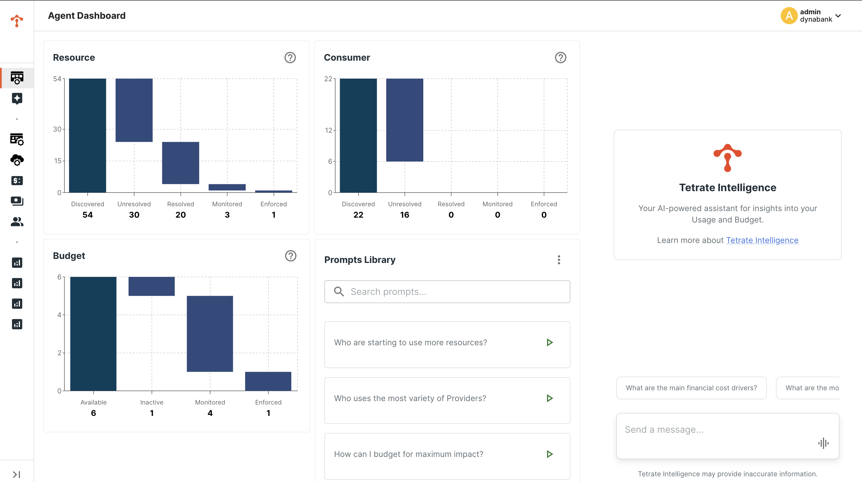This screenshot has height=482, width=862.
Task: Click the Tetrate logo at top left
Action: 17,21
